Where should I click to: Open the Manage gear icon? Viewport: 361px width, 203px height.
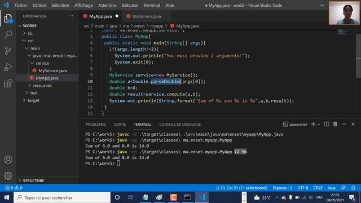click(x=8, y=175)
